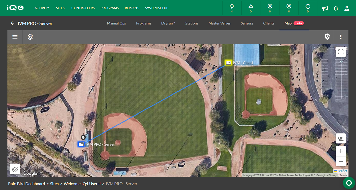Open the REPORTS menu
This screenshot has width=356, height=190.
pos(132,8)
